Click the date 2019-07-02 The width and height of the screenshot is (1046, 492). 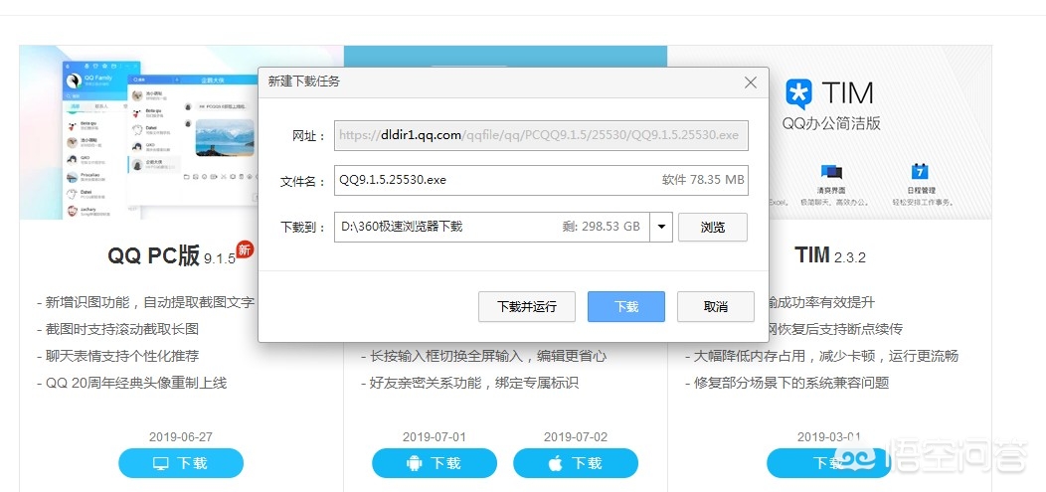coord(576,437)
